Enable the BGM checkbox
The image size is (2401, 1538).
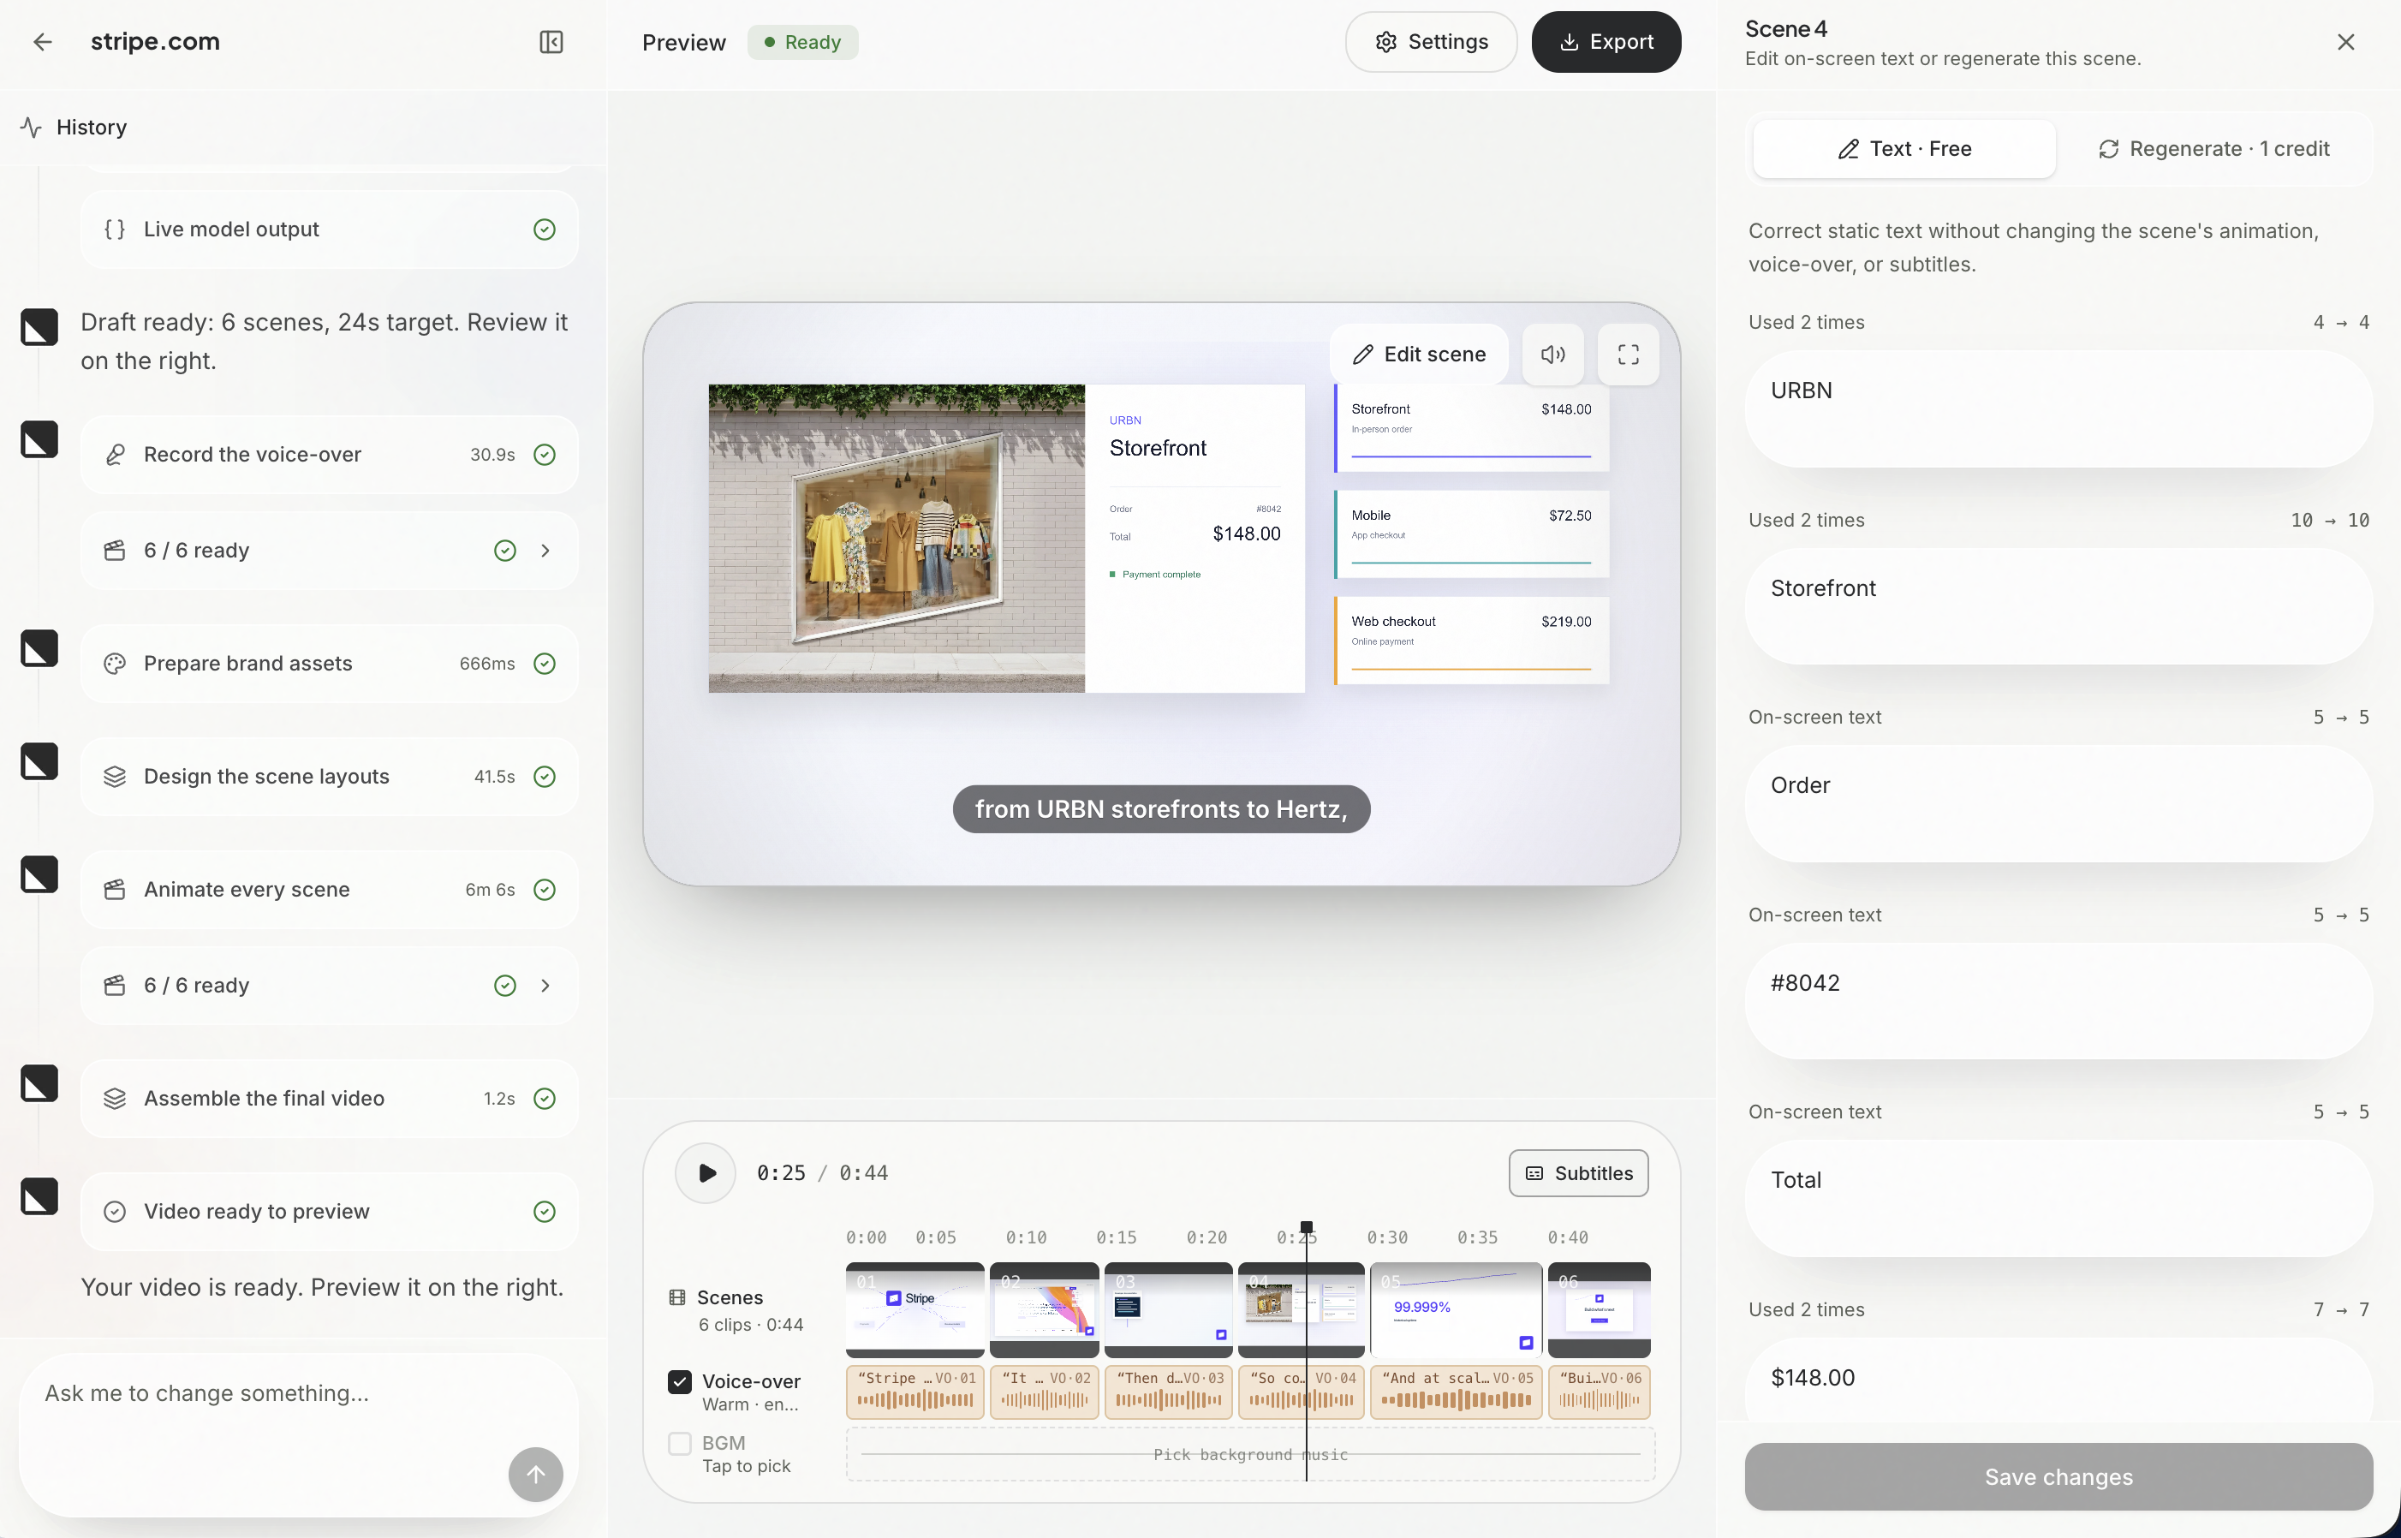point(680,1444)
